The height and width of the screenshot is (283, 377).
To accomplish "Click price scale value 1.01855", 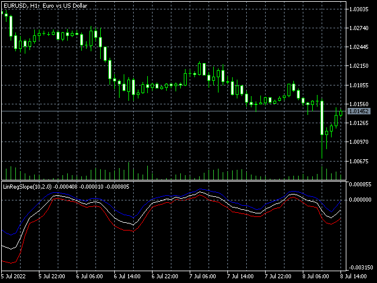I will [359, 85].
